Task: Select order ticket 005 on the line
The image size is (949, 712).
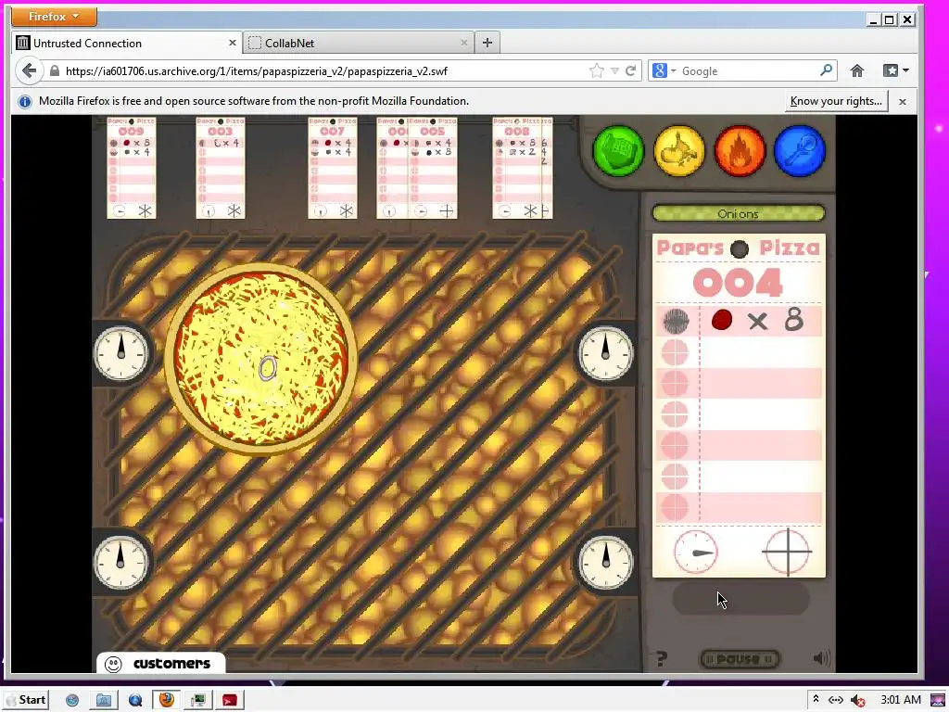Action: [433, 168]
